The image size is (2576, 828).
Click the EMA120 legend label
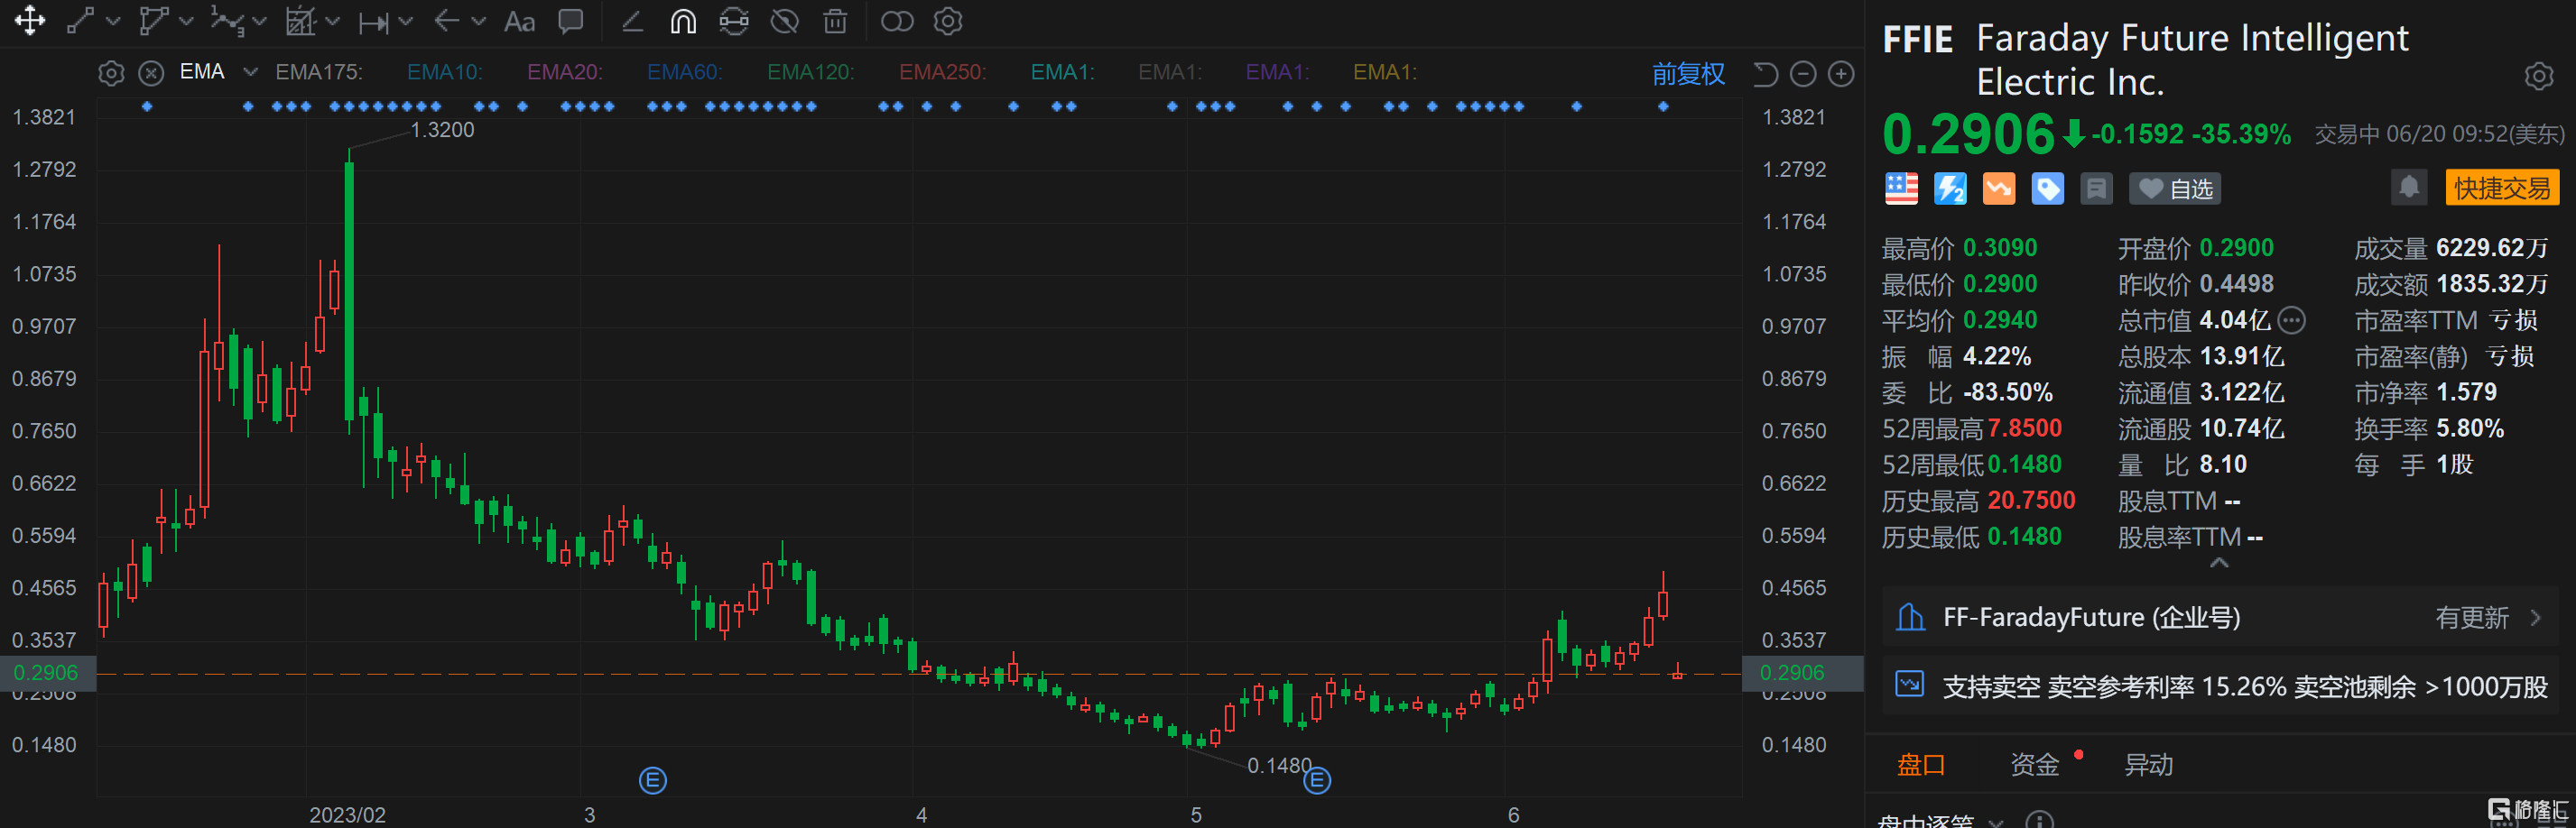[811, 72]
